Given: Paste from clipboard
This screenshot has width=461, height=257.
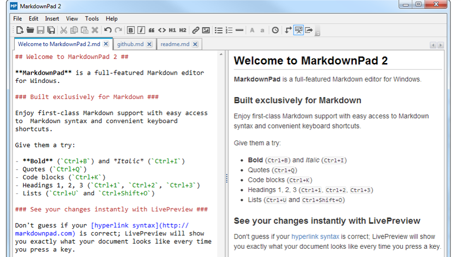Looking at the screenshot, I should pos(84,30).
